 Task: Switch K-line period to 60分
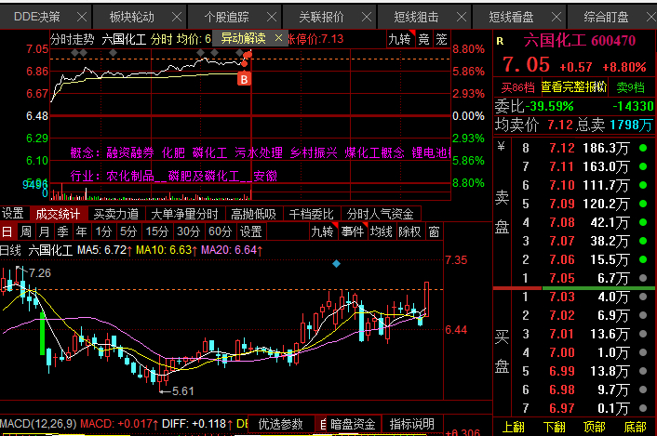click(221, 231)
